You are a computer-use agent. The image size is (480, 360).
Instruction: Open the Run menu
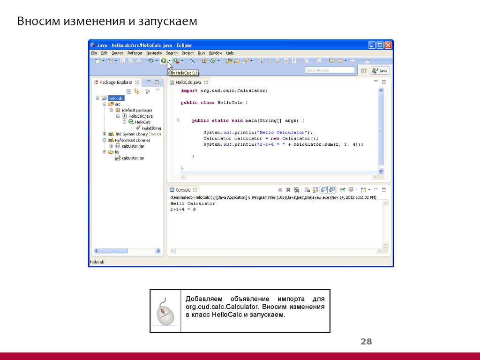(201, 53)
